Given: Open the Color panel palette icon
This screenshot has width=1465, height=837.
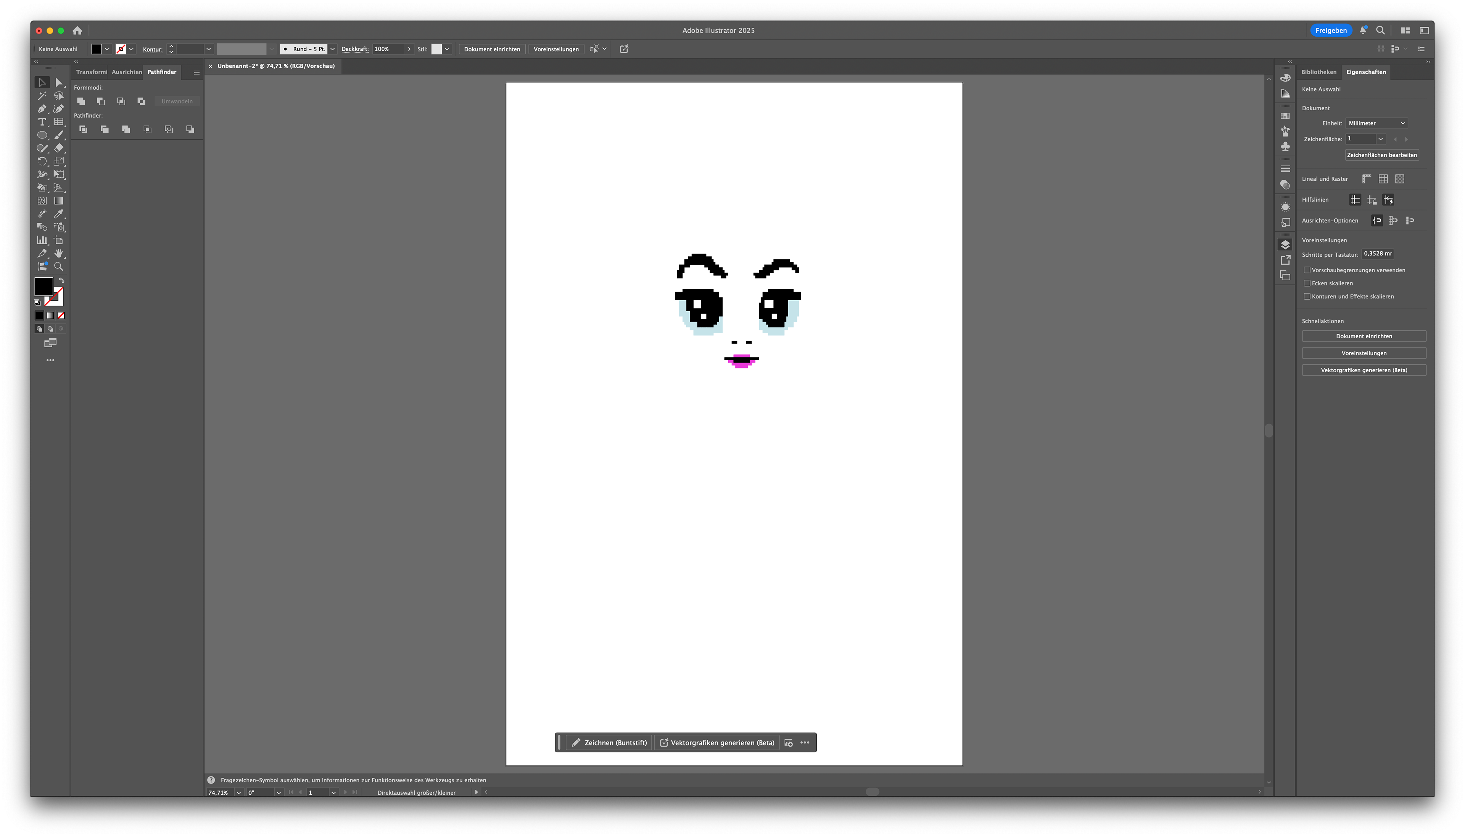Looking at the screenshot, I should (1285, 78).
